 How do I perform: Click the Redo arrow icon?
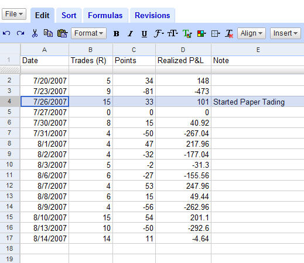point(21,33)
